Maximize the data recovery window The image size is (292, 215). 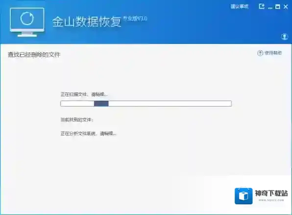[278, 7]
